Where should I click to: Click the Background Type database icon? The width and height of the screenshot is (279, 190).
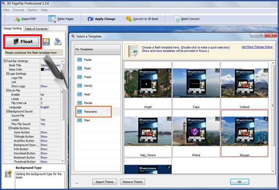click(x=8, y=174)
